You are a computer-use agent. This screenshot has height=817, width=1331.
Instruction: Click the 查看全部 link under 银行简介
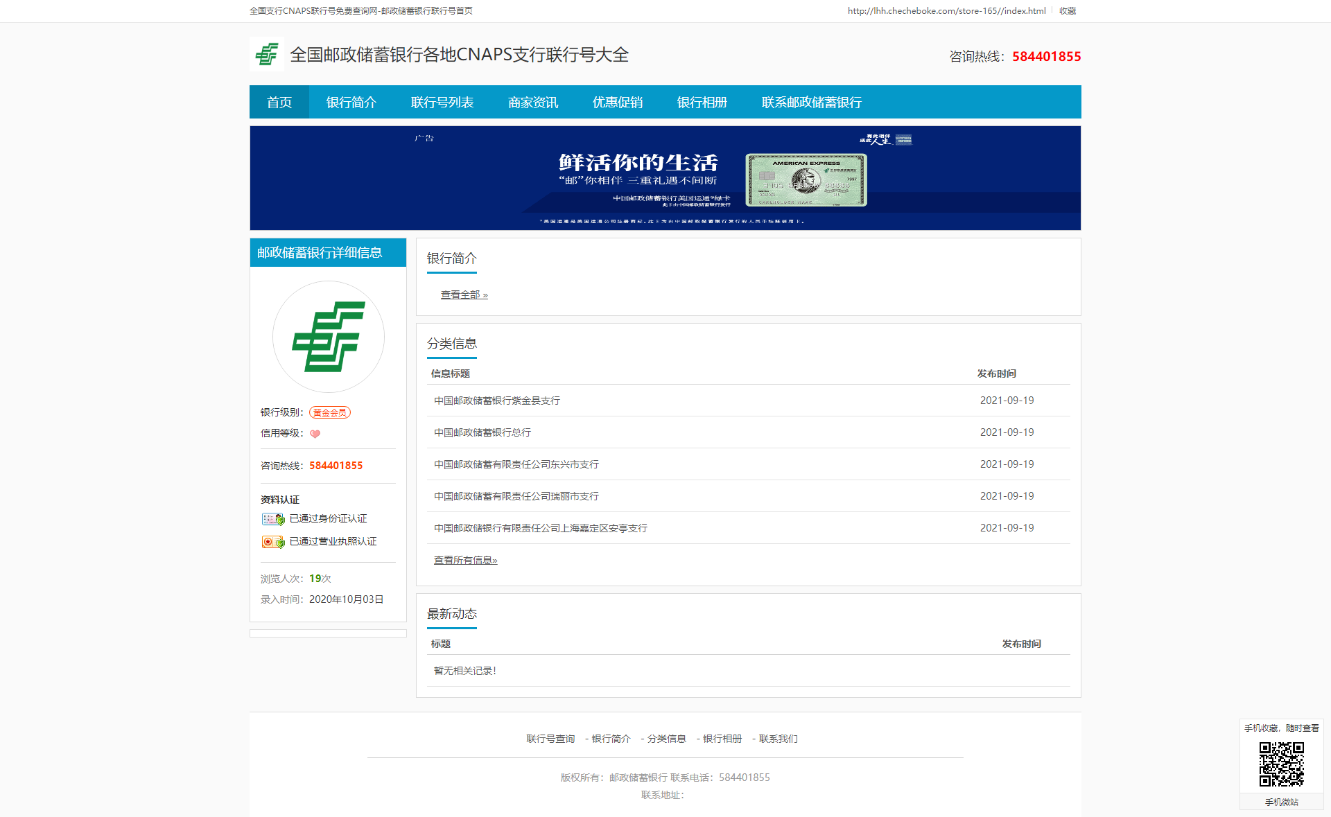click(x=464, y=295)
